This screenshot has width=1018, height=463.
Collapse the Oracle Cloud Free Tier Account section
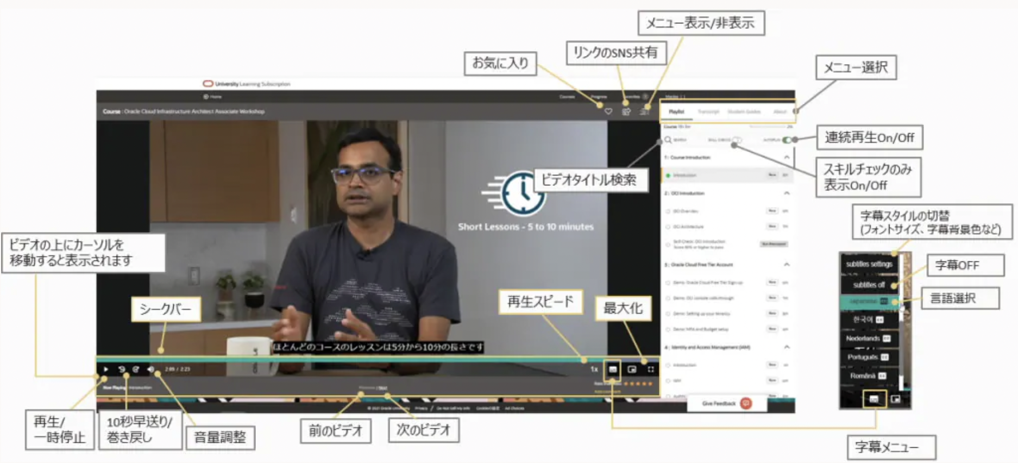click(x=787, y=265)
